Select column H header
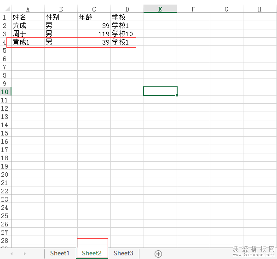Screen dimensions: 277x259 coord(260,9)
